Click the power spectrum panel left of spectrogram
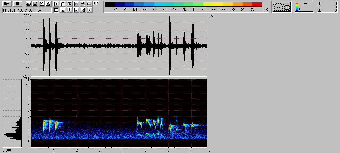The width and height of the screenshot is (340, 153). 12,113
